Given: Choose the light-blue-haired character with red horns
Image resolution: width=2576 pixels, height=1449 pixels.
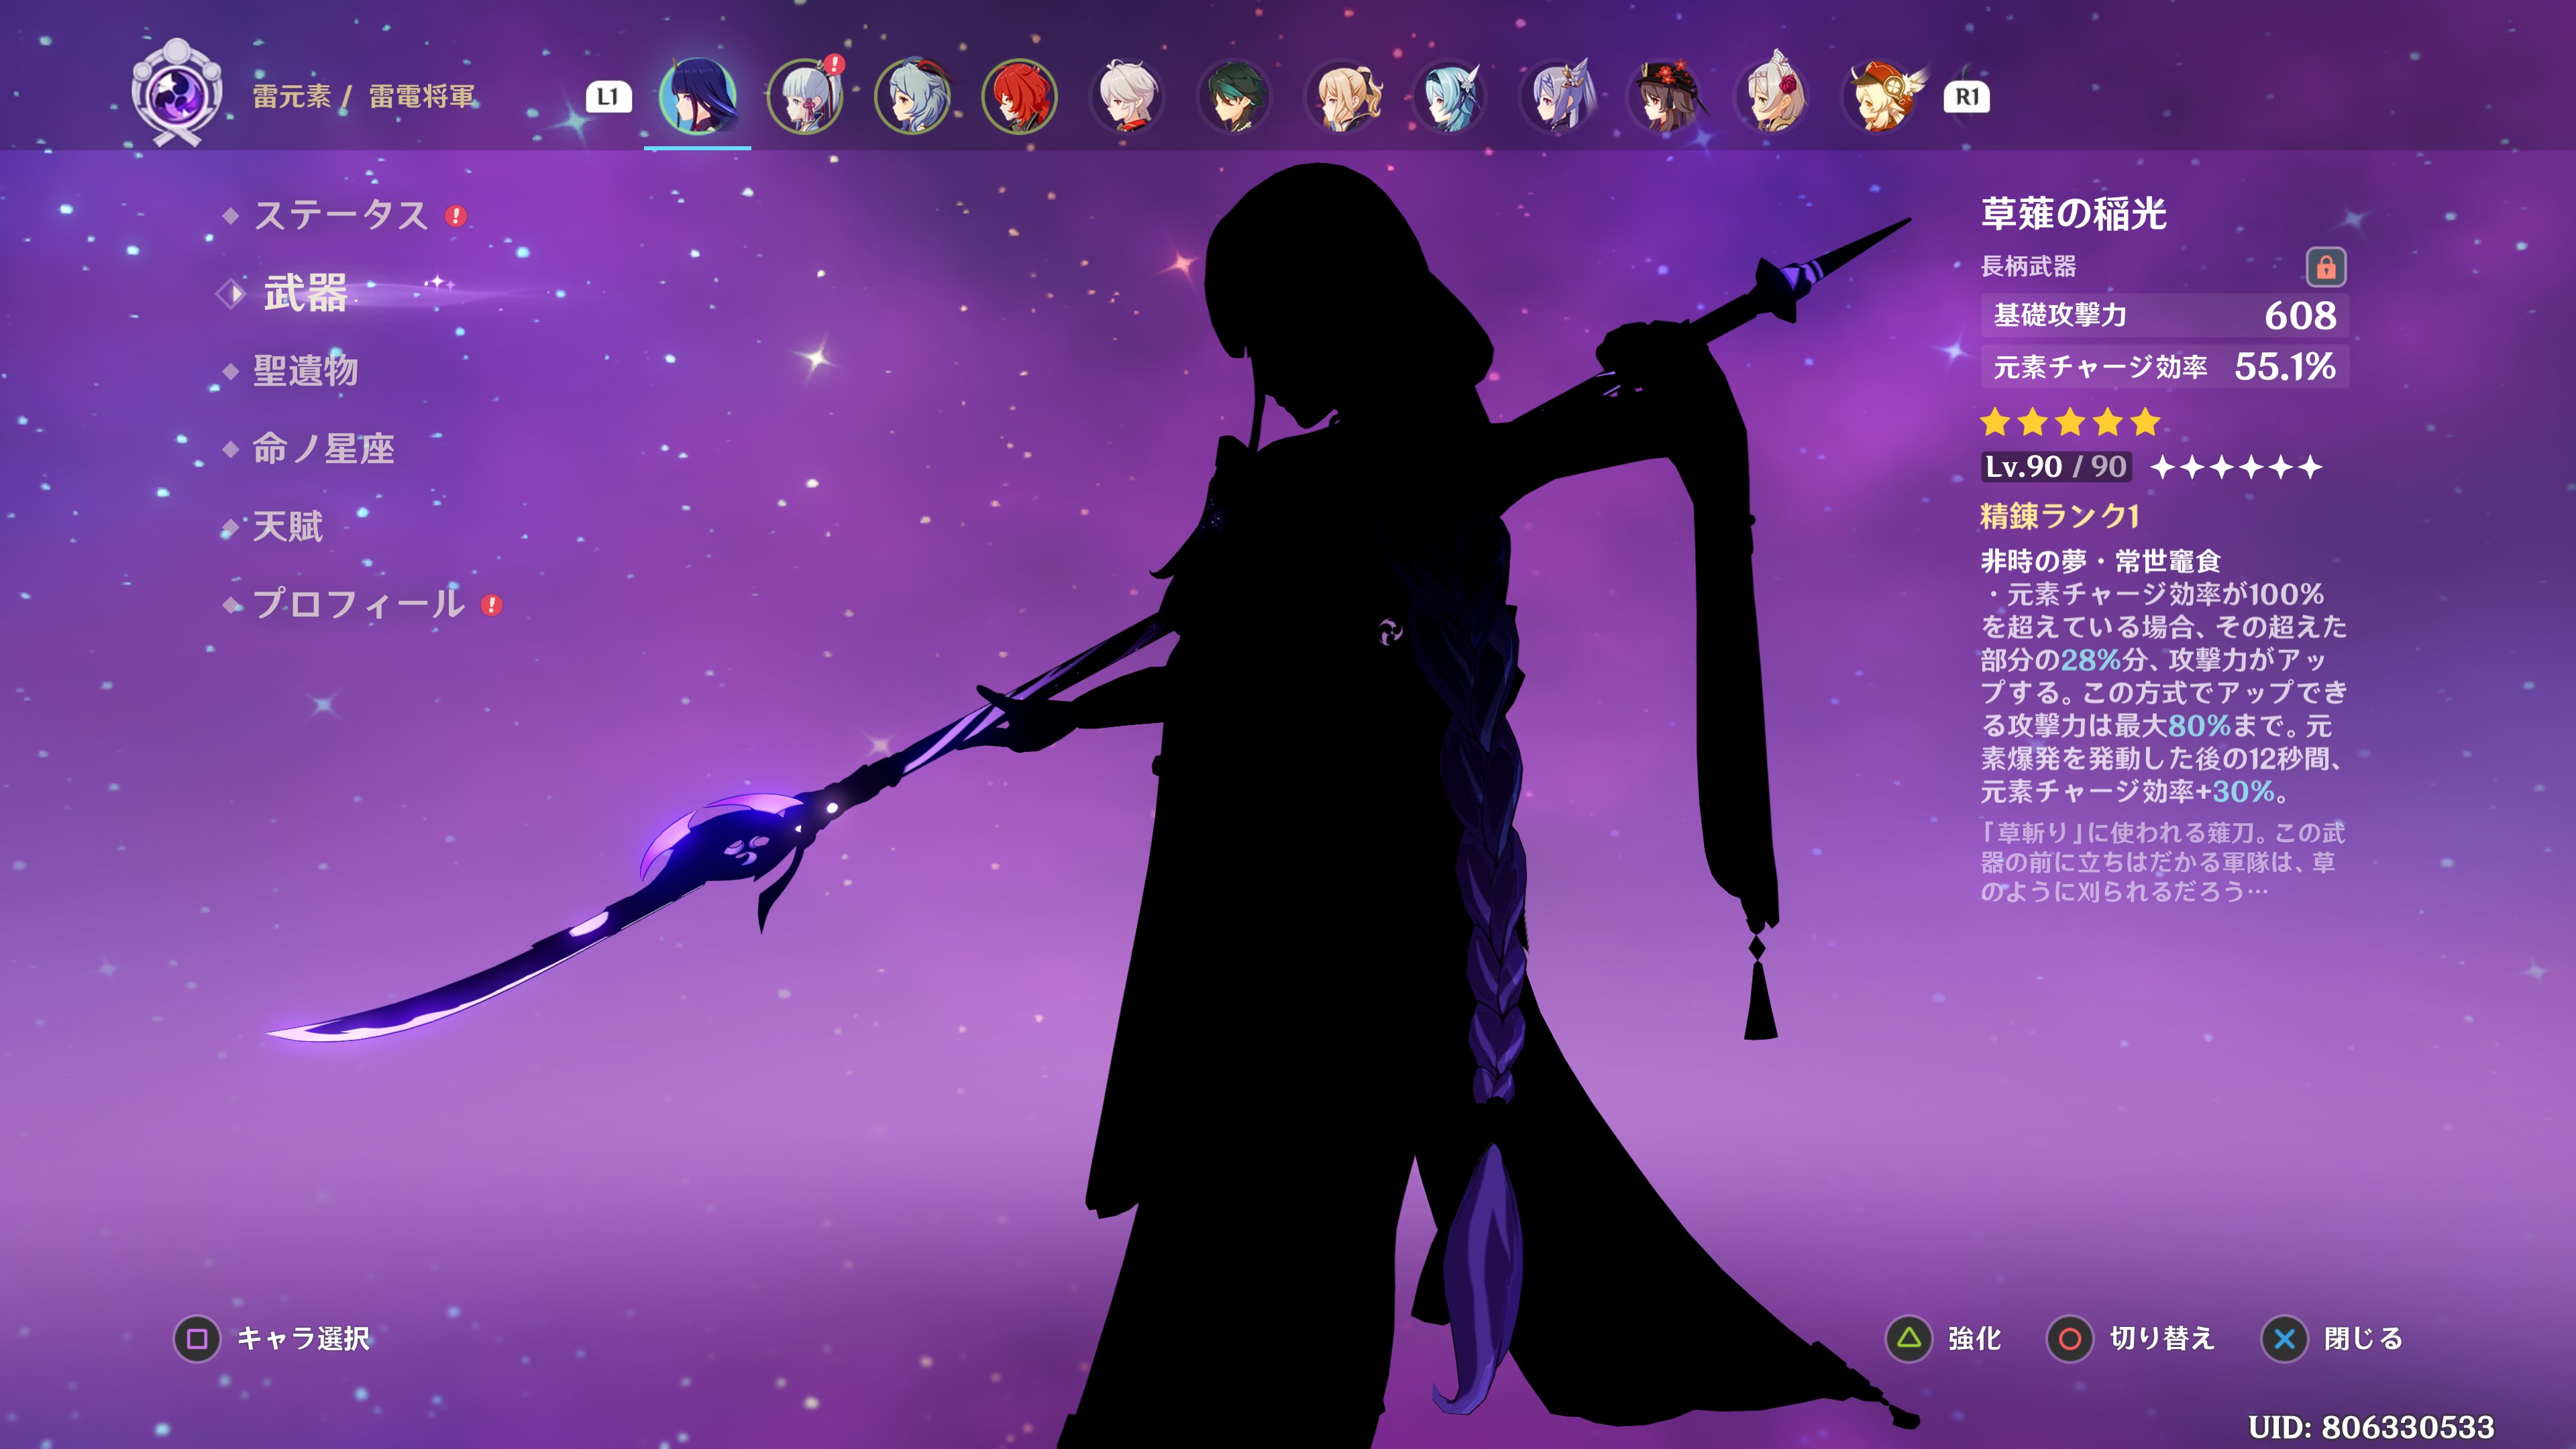Looking at the screenshot, I should pos(912,96).
